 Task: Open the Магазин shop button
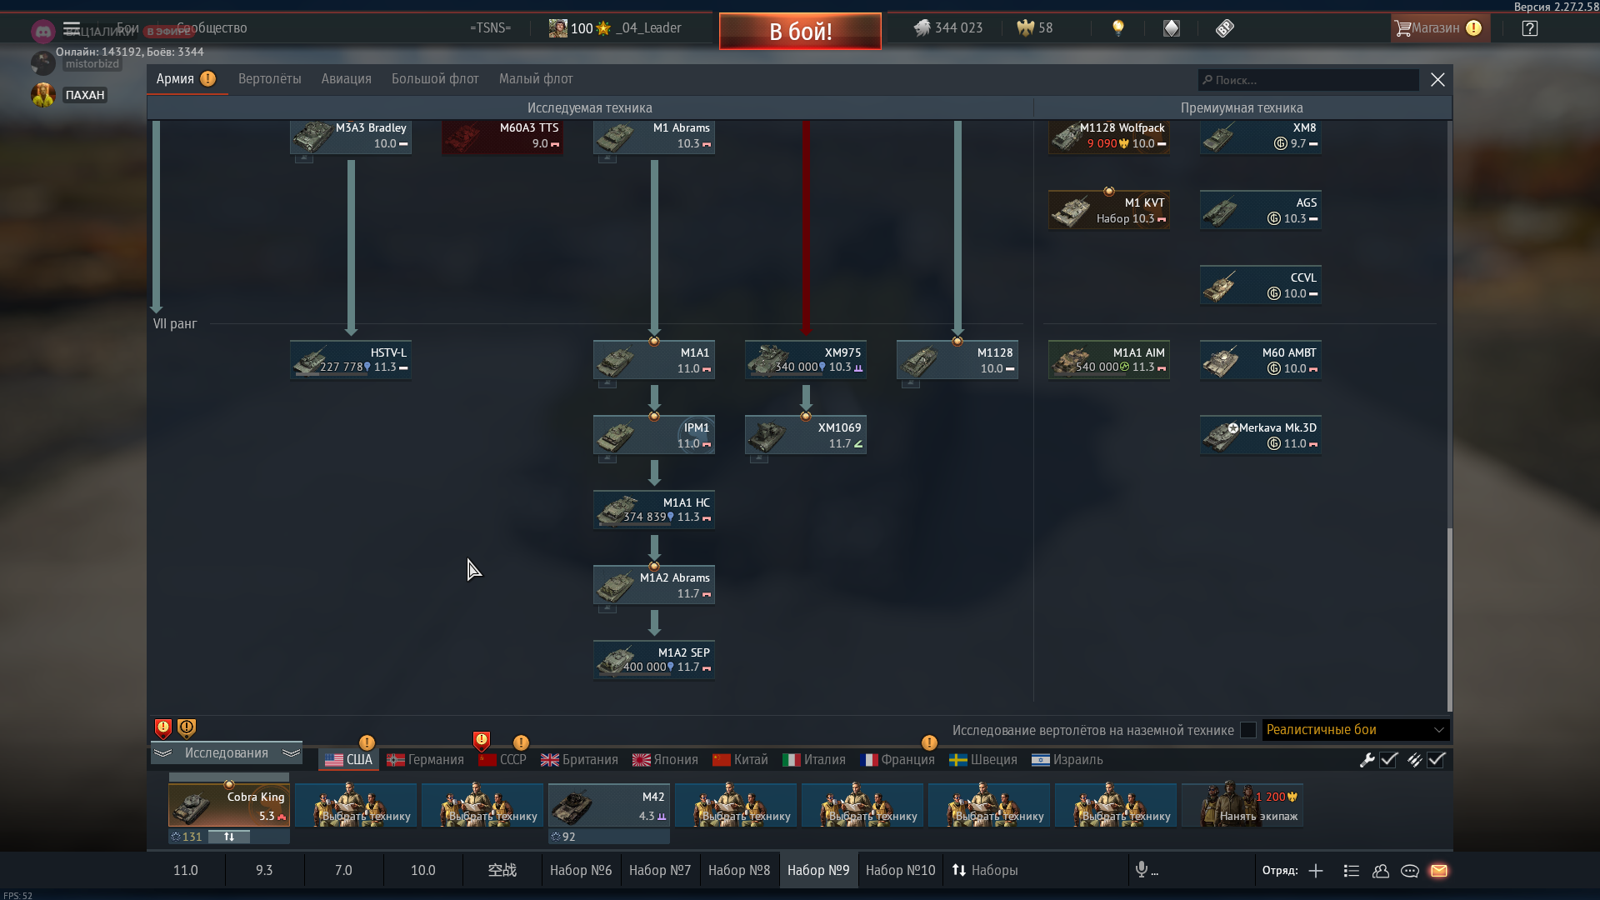click(1439, 27)
